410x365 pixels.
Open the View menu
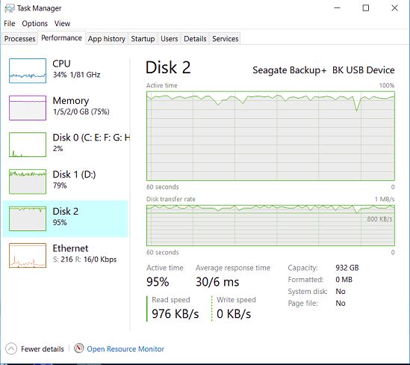[62, 24]
